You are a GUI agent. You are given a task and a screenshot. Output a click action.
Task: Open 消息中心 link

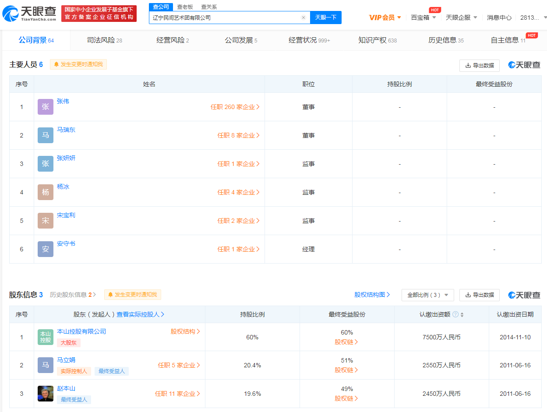[x=499, y=18]
